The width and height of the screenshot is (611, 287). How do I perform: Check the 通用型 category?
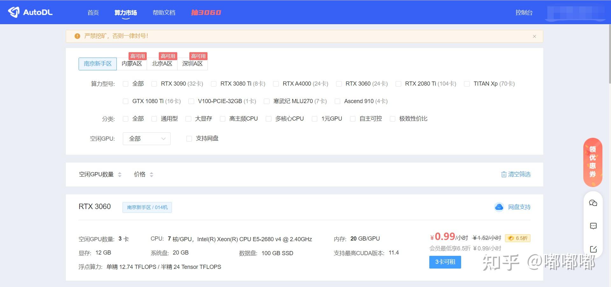click(x=154, y=119)
